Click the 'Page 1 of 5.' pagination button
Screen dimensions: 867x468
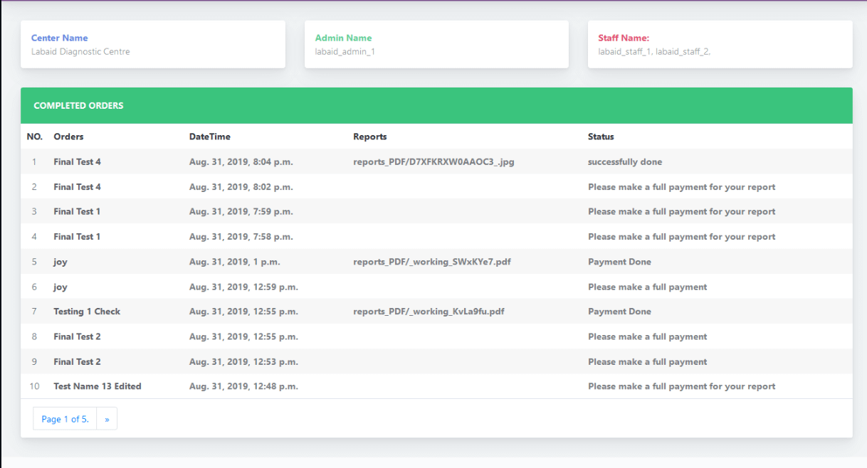[x=65, y=418]
